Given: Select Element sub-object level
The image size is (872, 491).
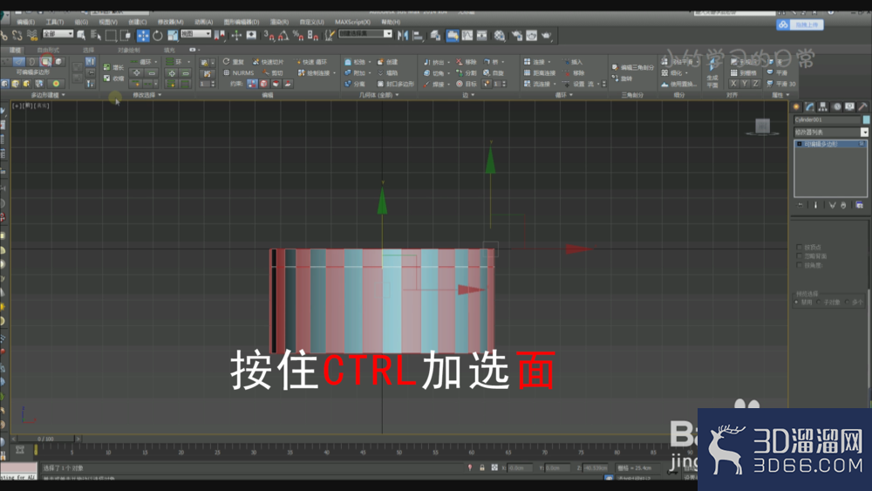Looking at the screenshot, I should click(59, 62).
